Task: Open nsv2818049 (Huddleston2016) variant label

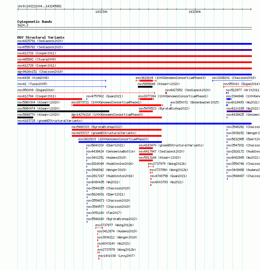Action: tap(110, 164)
